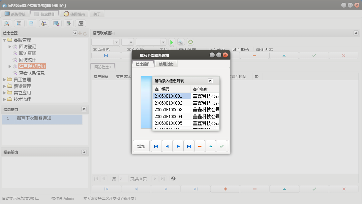Collapse the 信息窗口 panel

click(84, 109)
